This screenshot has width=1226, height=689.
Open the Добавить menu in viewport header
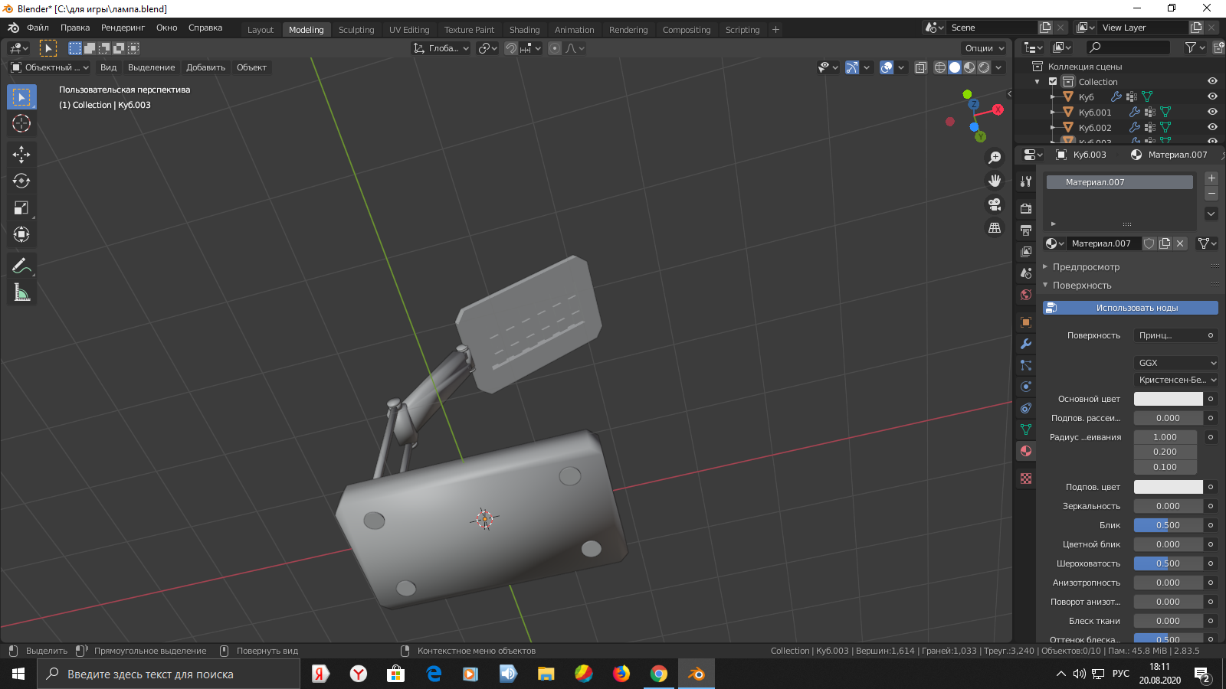[x=206, y=67]
